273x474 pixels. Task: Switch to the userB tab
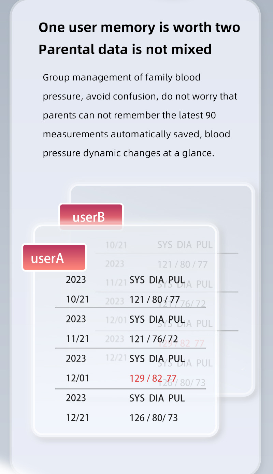(91, 217)
